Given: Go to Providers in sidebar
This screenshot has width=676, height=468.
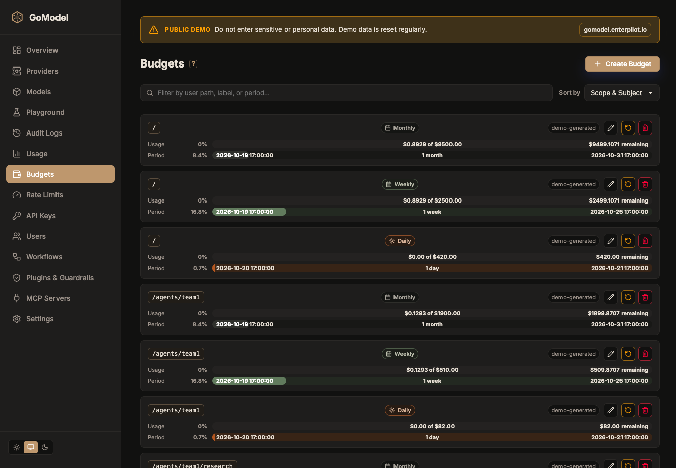Looking at the screenshot, I should tap(60, 71).
